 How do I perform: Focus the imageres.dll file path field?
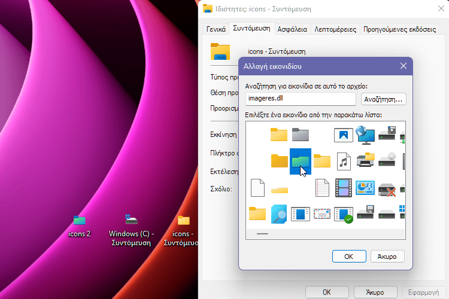click(301, 99)
